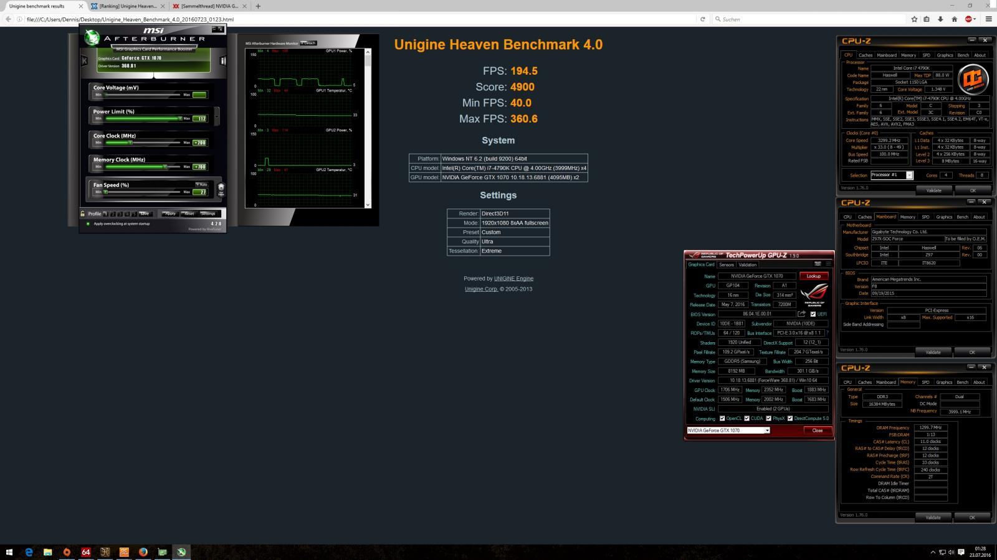Open the Firefox bookmarks list icon
997x560 pixels.
tap(927, 19)
